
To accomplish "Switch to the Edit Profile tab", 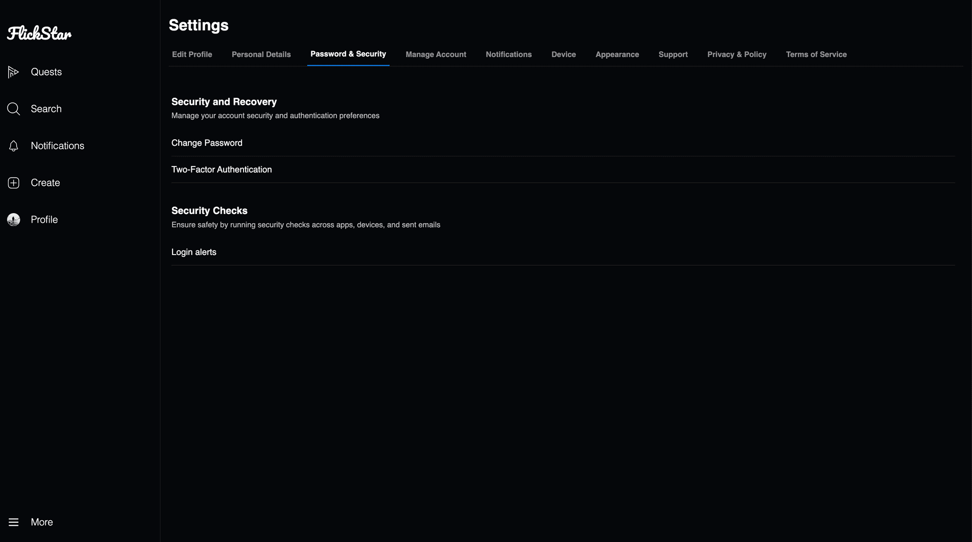I will coord(192,54).
